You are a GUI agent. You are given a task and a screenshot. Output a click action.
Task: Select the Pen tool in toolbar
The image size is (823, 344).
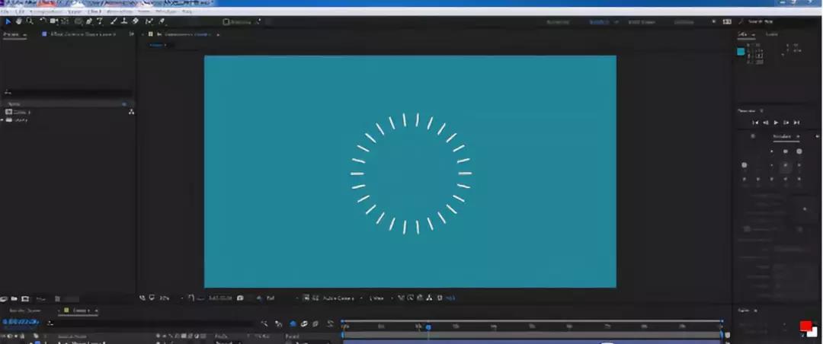point(89,21)
